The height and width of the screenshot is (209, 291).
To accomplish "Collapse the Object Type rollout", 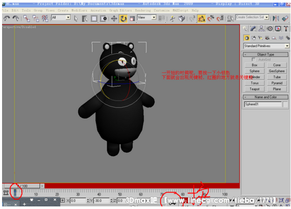I will click(266, 55).
